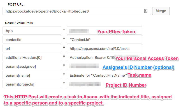181x107 pixels.
Task: Select the Estimate for ~Contact.FirstName~ value field
Action: point(105,75)
